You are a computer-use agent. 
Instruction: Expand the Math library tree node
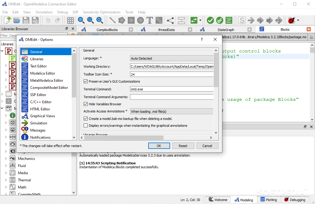coord(6,187)
